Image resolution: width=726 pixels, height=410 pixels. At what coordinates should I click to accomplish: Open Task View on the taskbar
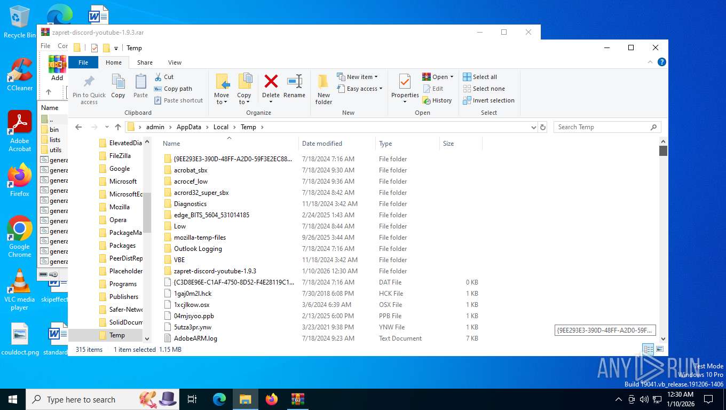[x=192, y=399]
